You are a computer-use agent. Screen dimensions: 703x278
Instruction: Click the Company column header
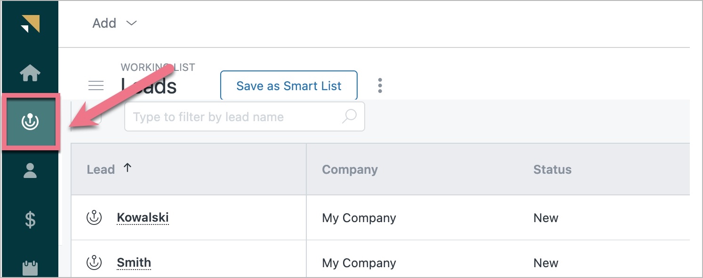click(x=350, y=170)
